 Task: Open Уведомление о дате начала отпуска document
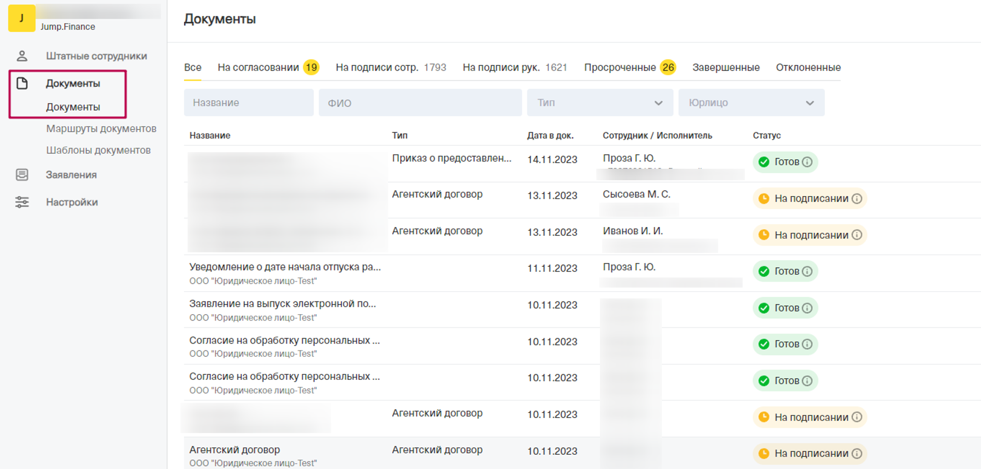tap(284, 267)
